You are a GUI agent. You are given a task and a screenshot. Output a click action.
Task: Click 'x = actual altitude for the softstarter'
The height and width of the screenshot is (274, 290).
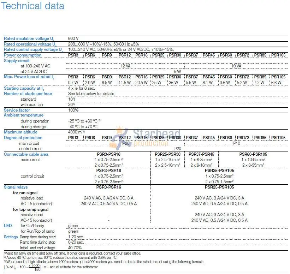click(71, 267)
